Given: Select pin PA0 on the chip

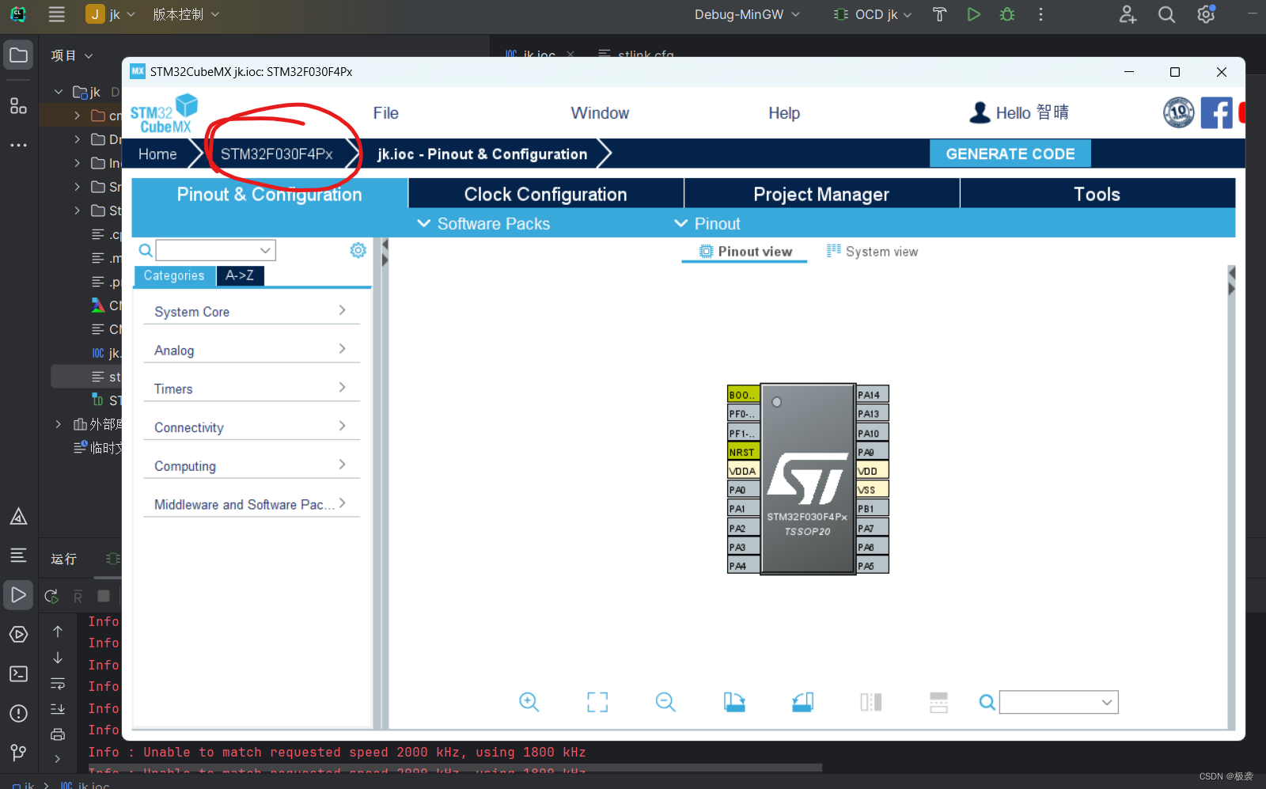Looking at the screenshot, I should [x=743, y=490].
